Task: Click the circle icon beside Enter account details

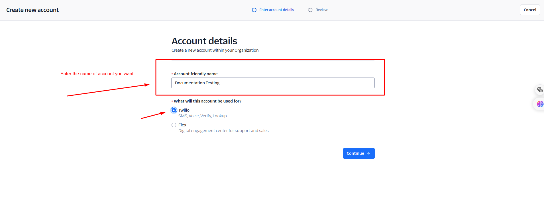Action: pyautogui.click(x=254, y=10)
